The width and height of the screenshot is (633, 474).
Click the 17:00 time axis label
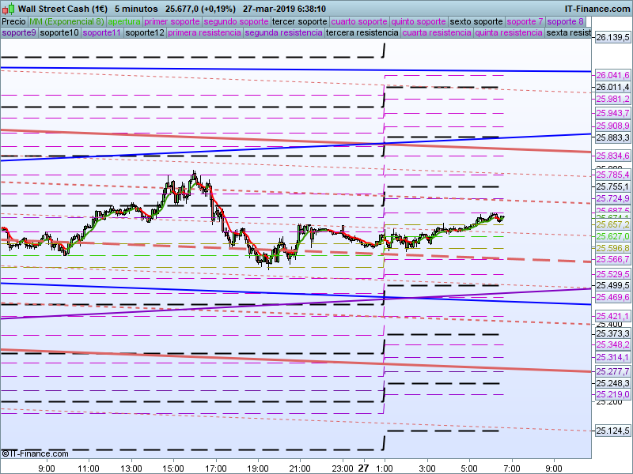[215, 468]
